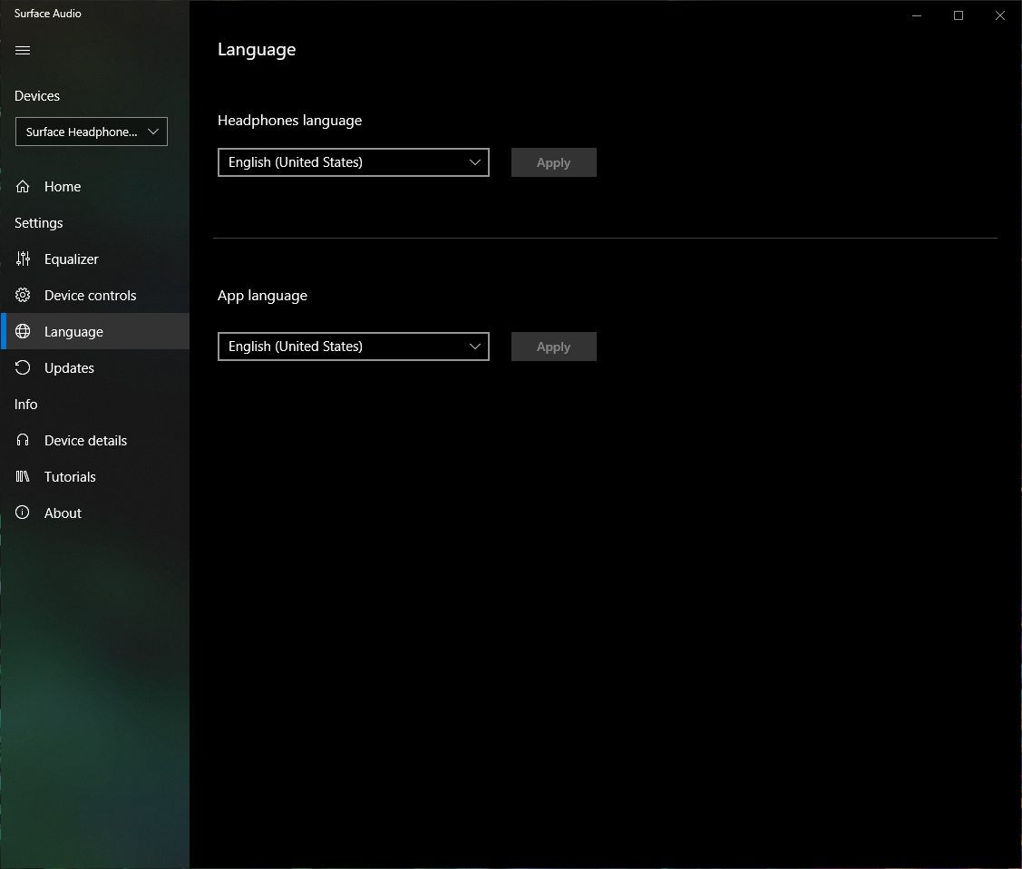
Task: Apply the app language selection
Action: [x=553, y=347]
